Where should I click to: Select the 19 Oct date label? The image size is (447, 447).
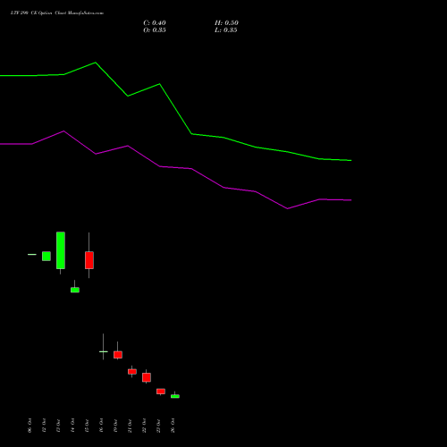[x=115, y=426]
